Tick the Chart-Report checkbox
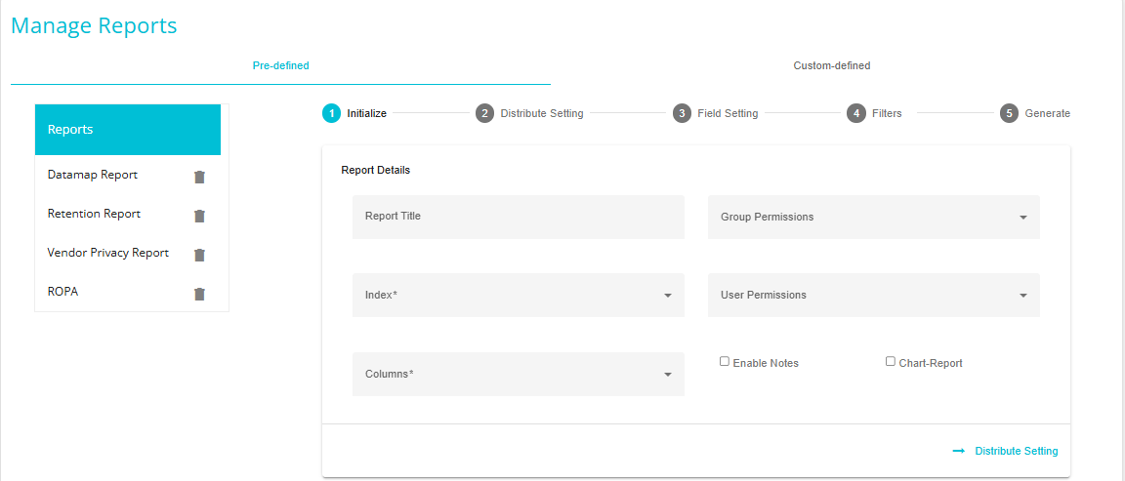This screenshot has height=481, width=1125. pyautogui.click(x=891, y=361)
